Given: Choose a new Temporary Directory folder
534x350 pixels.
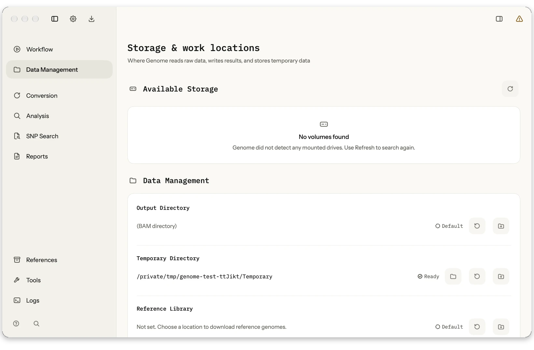Looking at the screenshot, I should pos(501,276).
